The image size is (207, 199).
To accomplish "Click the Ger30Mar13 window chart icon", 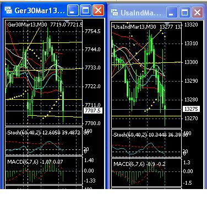I will point(8,10).
